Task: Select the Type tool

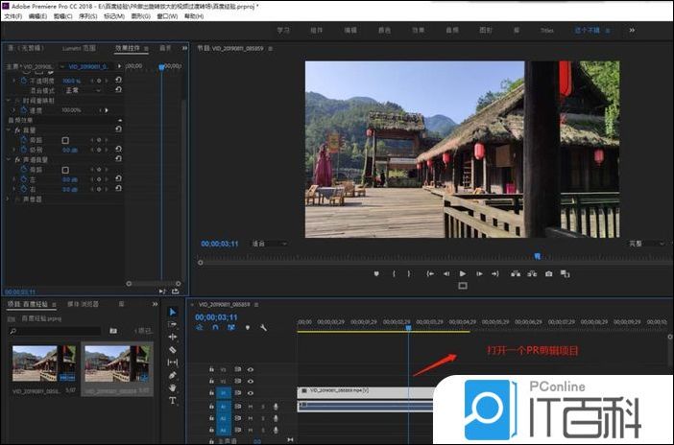Action: [173, 400]
